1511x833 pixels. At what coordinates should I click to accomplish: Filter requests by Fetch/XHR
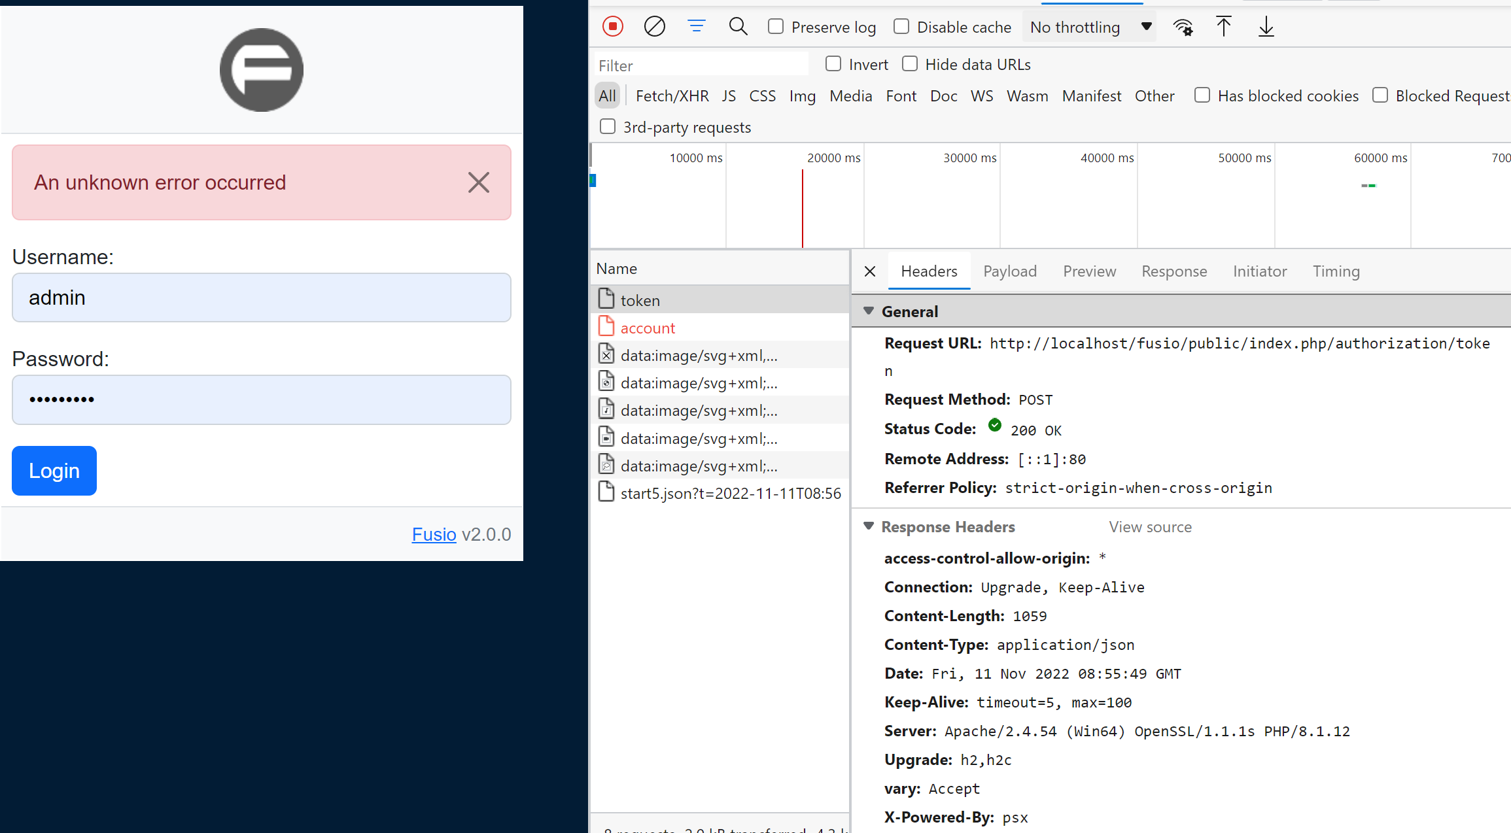[x=672, y=96]
